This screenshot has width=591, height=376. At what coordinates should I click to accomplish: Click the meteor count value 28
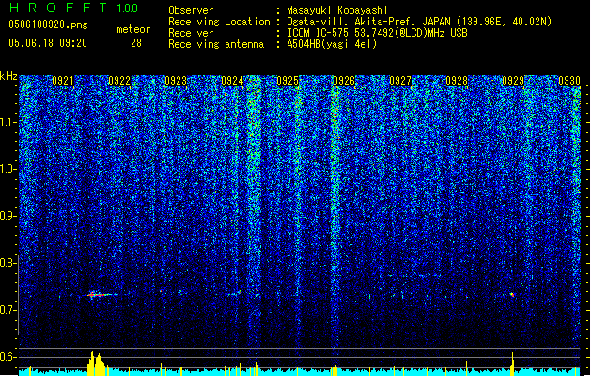[x=136, y=43]
